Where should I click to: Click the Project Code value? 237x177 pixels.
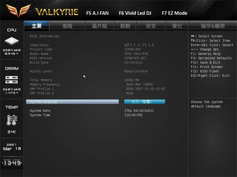[x=133, y=50]
